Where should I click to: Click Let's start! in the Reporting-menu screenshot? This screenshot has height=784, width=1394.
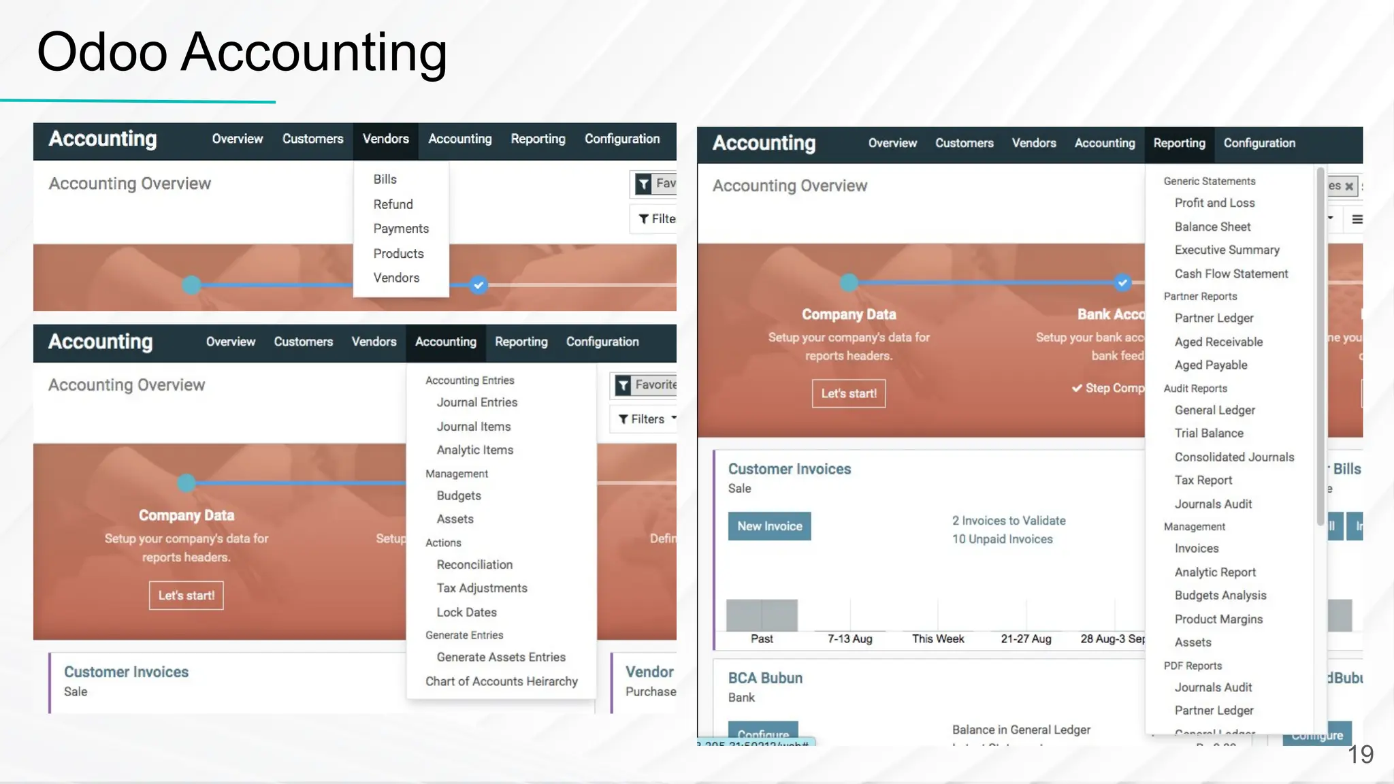(x=849, y=393)
